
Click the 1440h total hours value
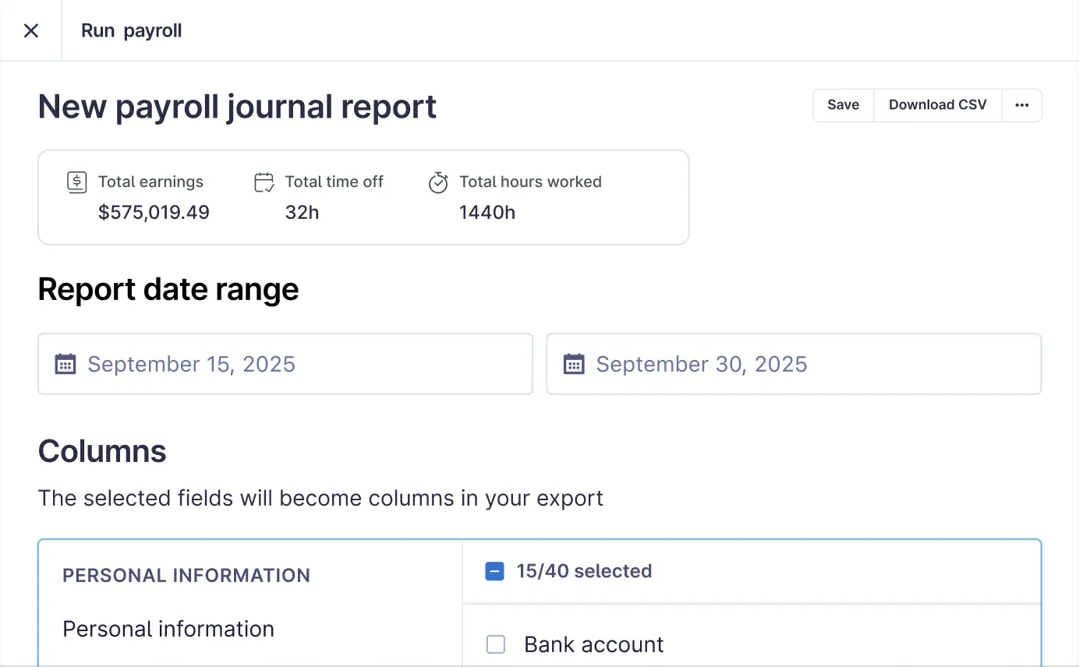tap(486, 213)
